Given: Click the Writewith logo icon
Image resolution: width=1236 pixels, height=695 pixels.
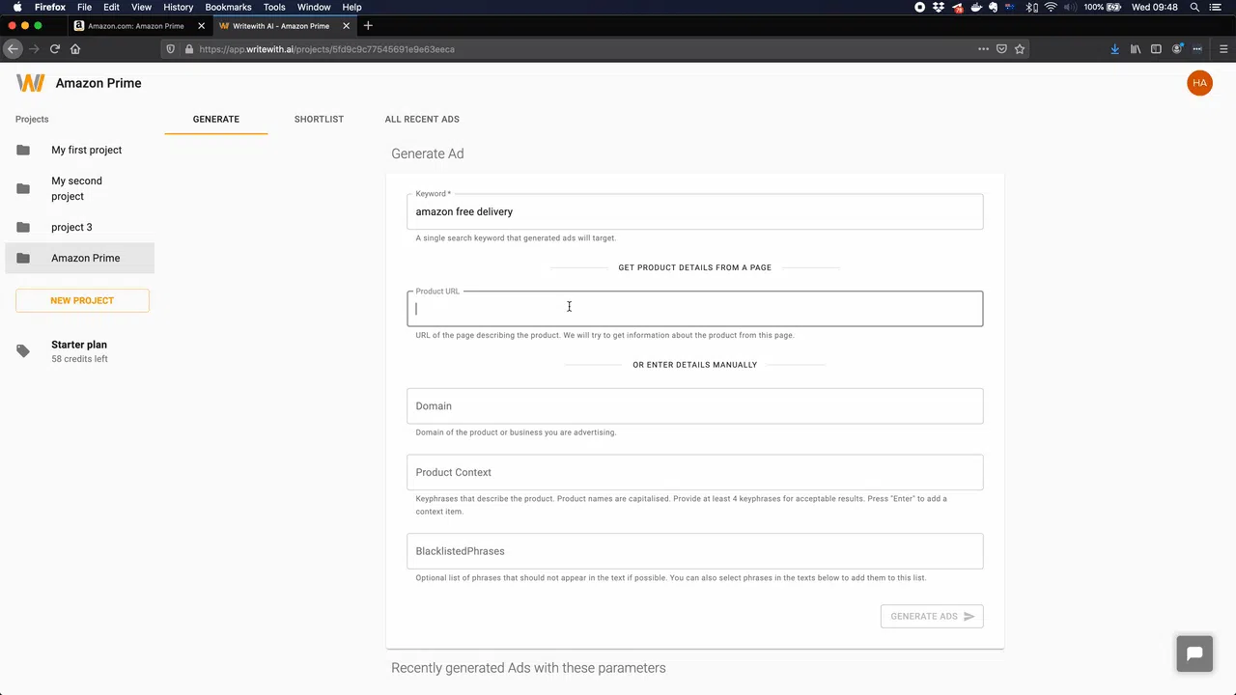Looking at the screenshot, I should tap(30, 83).
